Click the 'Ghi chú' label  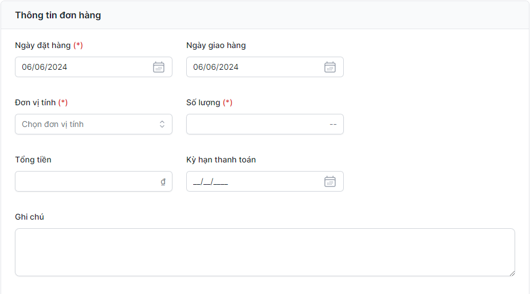29,217
